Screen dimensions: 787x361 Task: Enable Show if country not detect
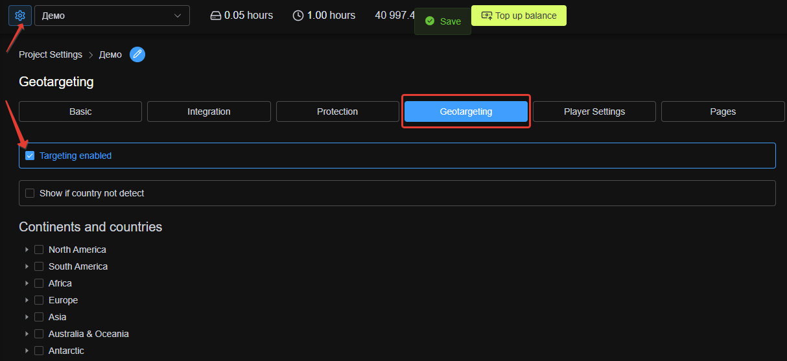tap(30, 193)
